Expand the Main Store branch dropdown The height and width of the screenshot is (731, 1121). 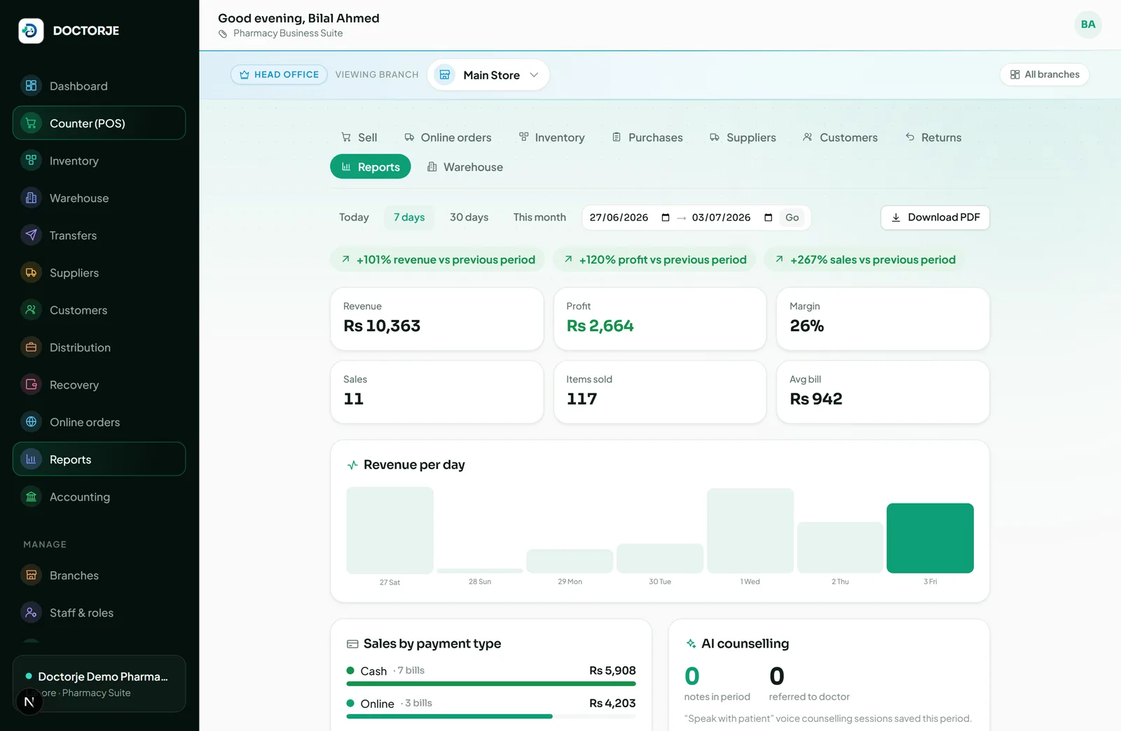tap(488, 75)
